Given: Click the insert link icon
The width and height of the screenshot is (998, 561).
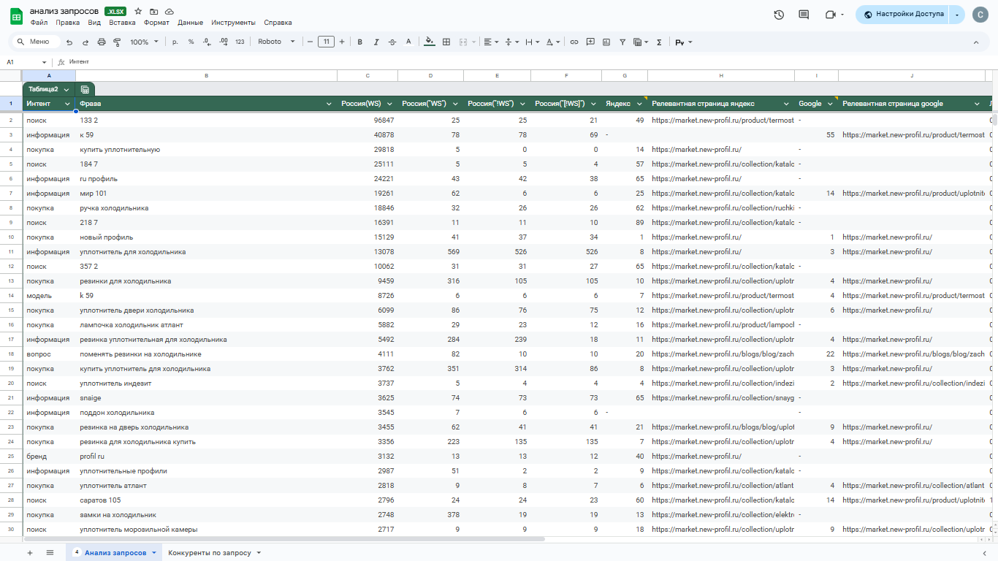Looking at the screenshot, I should (574, 42).
